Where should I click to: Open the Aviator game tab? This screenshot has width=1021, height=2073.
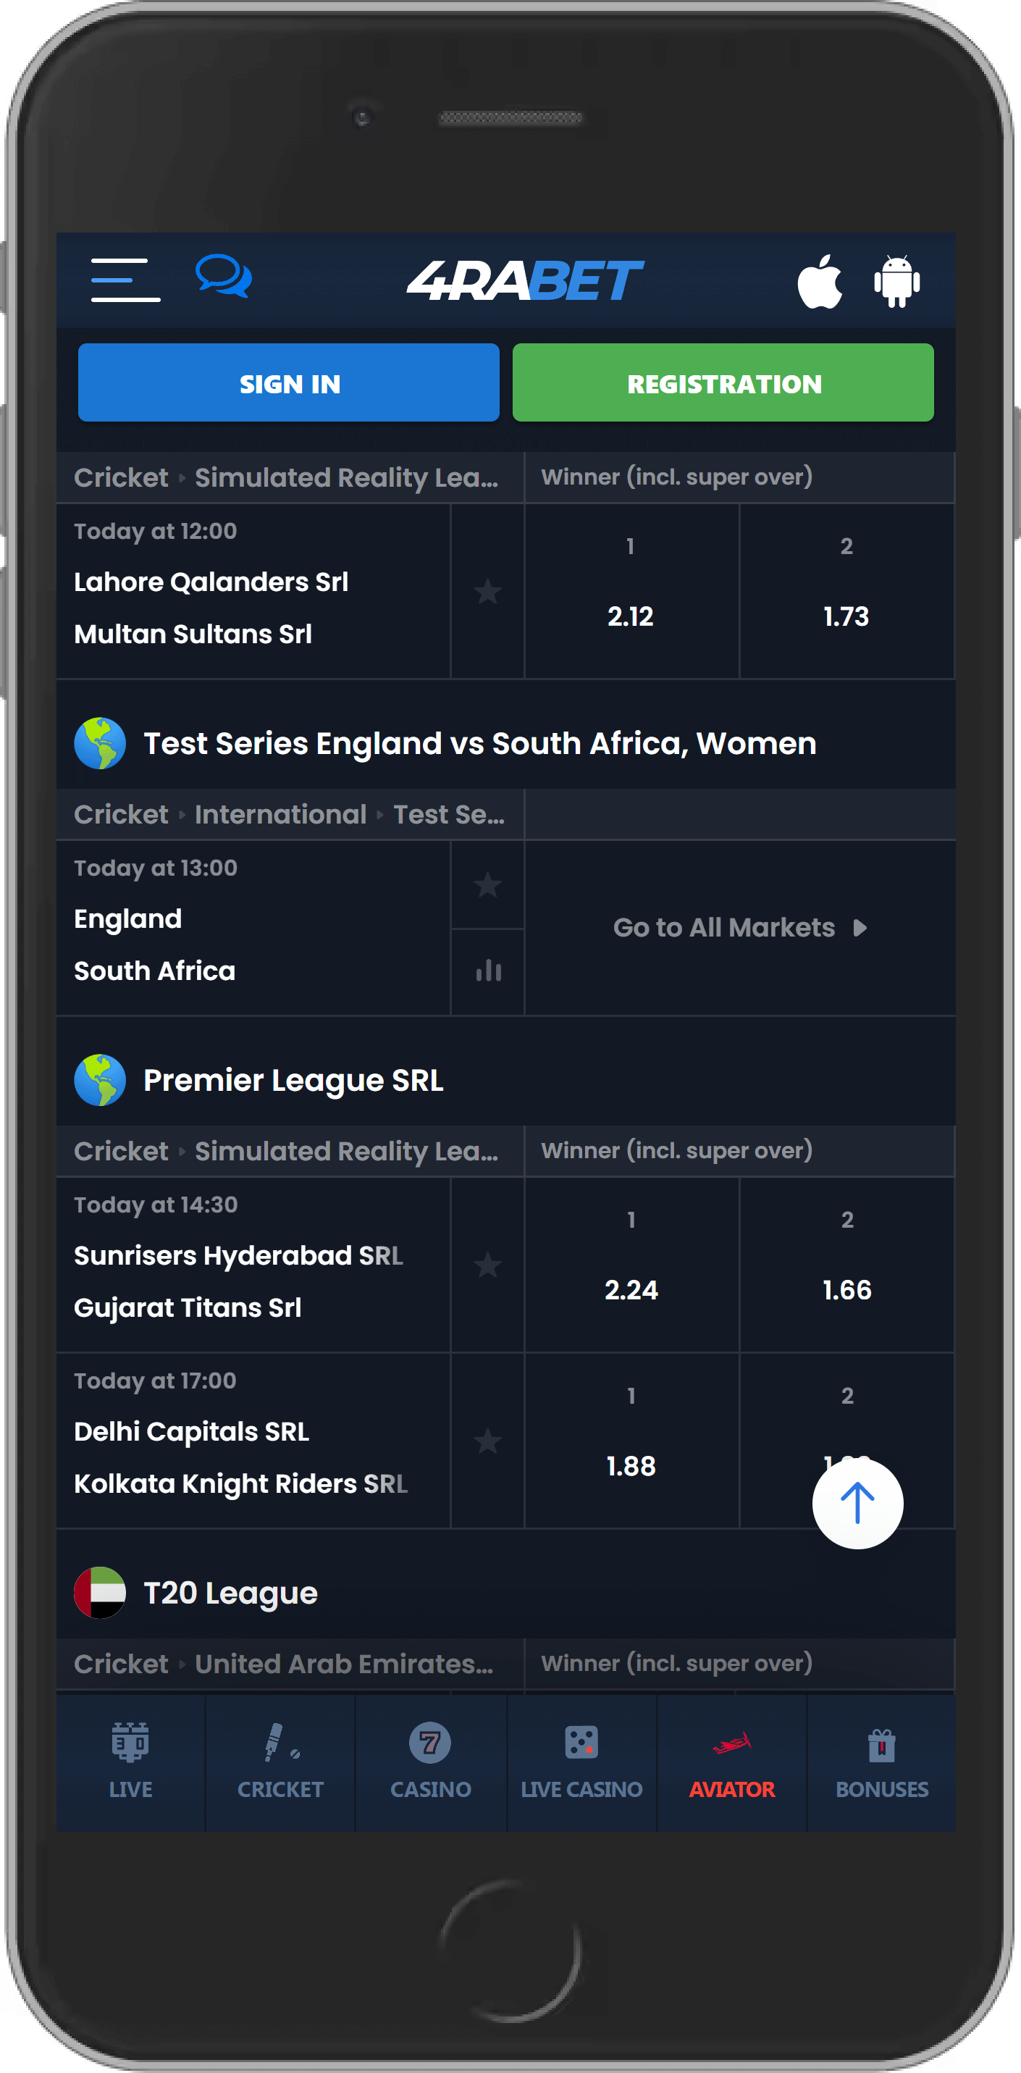point(731,1762)
